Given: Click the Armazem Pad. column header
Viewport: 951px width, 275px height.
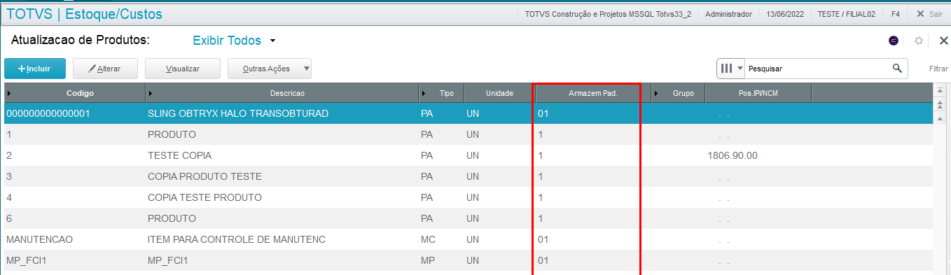Looking at the screenshot, I should pos(592,93).
